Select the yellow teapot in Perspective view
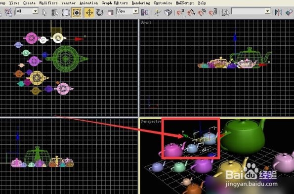Image resolution: width=294 pixels, height=194 pixels. click(x=231, y=167)
